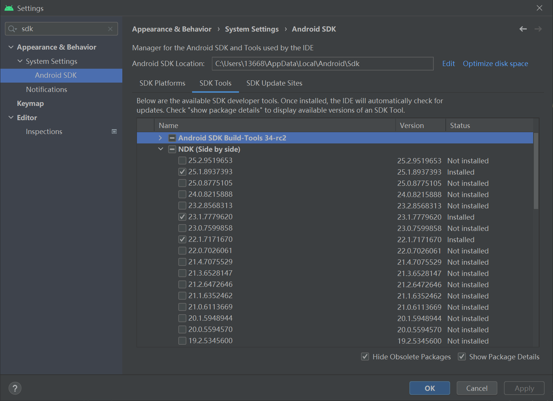Close the Settings dialog window
Screen dimensions: 553x401
point(539,8)
